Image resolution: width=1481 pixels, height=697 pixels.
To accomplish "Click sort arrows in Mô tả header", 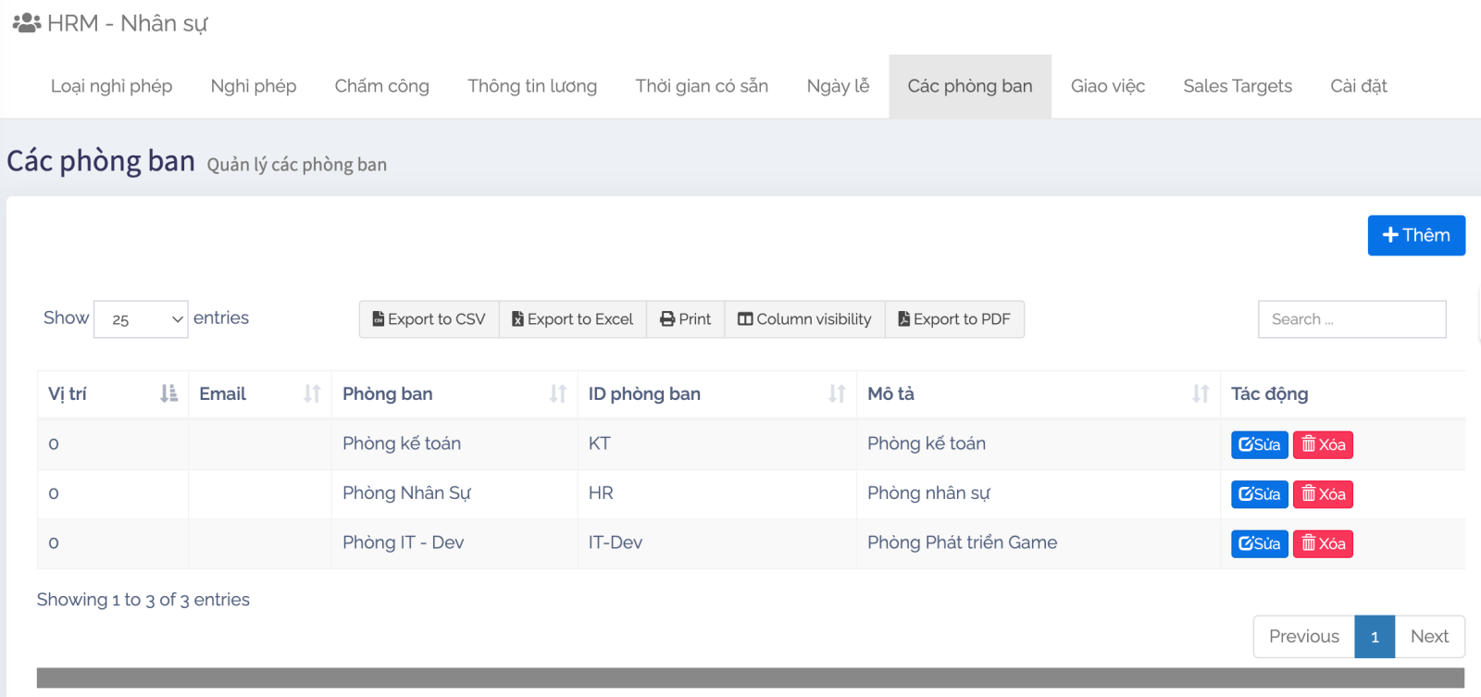I will click(1201, 394).
